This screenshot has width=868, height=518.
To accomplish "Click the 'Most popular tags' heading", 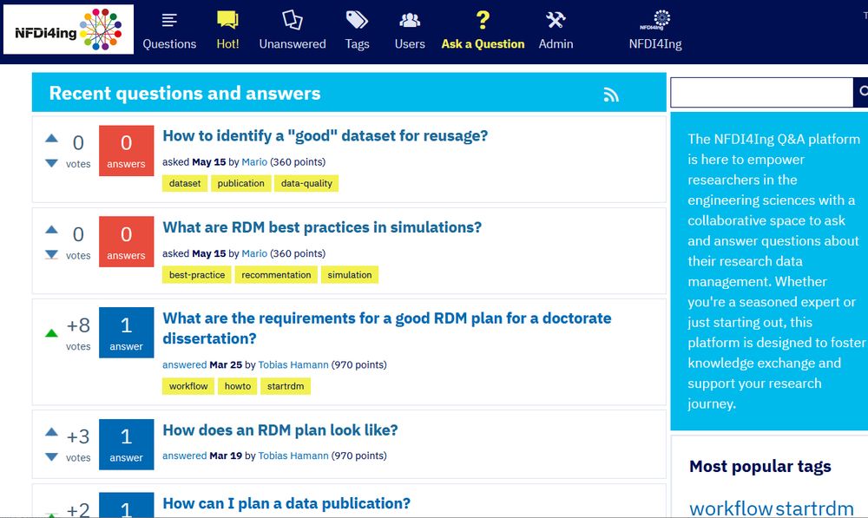I will pyautogui.click(x=760, y=466).
